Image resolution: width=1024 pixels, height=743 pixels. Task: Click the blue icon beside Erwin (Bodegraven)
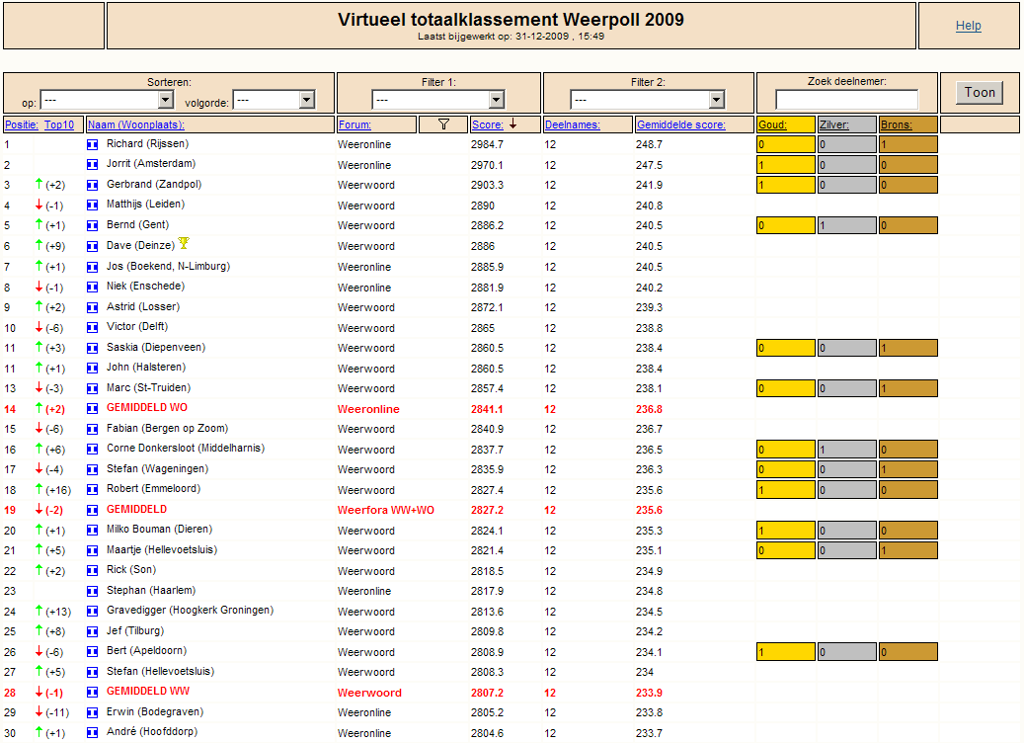(93, 712)
